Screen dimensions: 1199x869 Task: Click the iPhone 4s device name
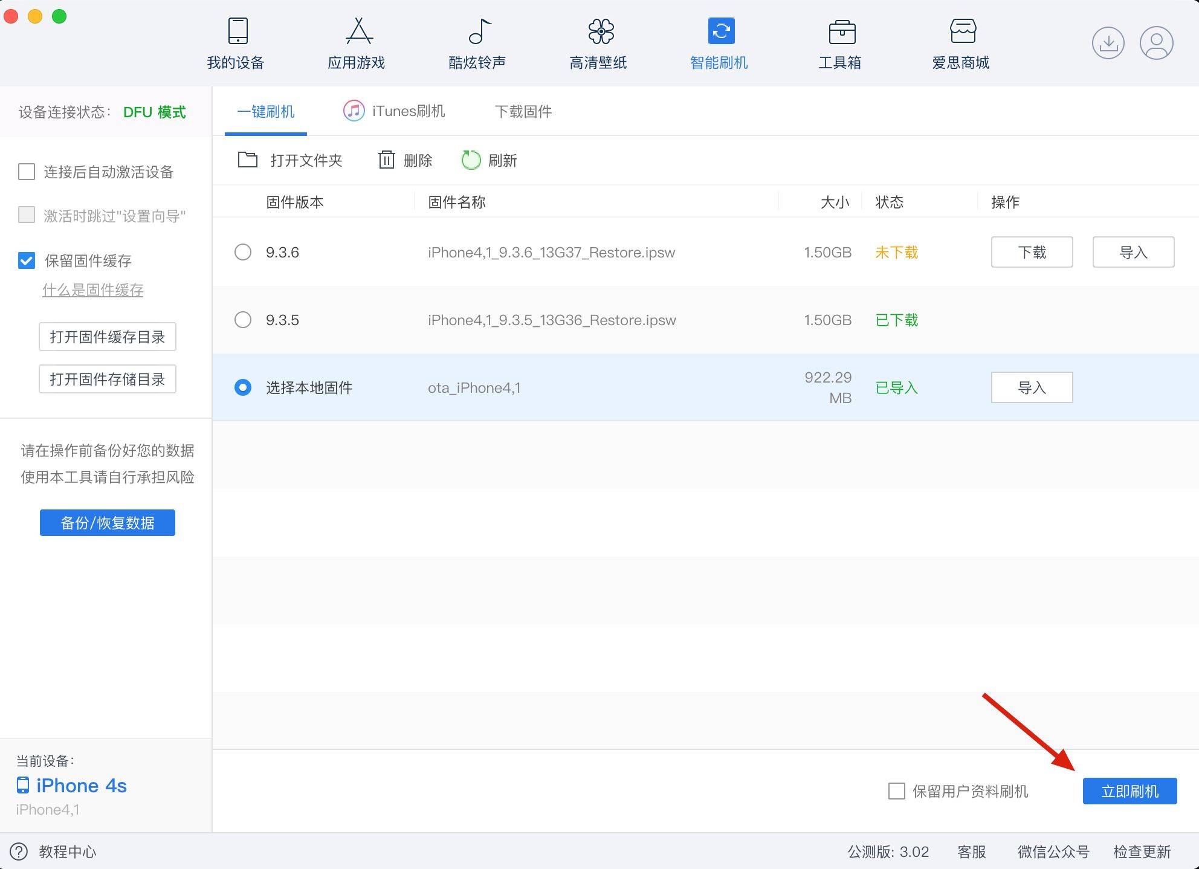(82, 785)
